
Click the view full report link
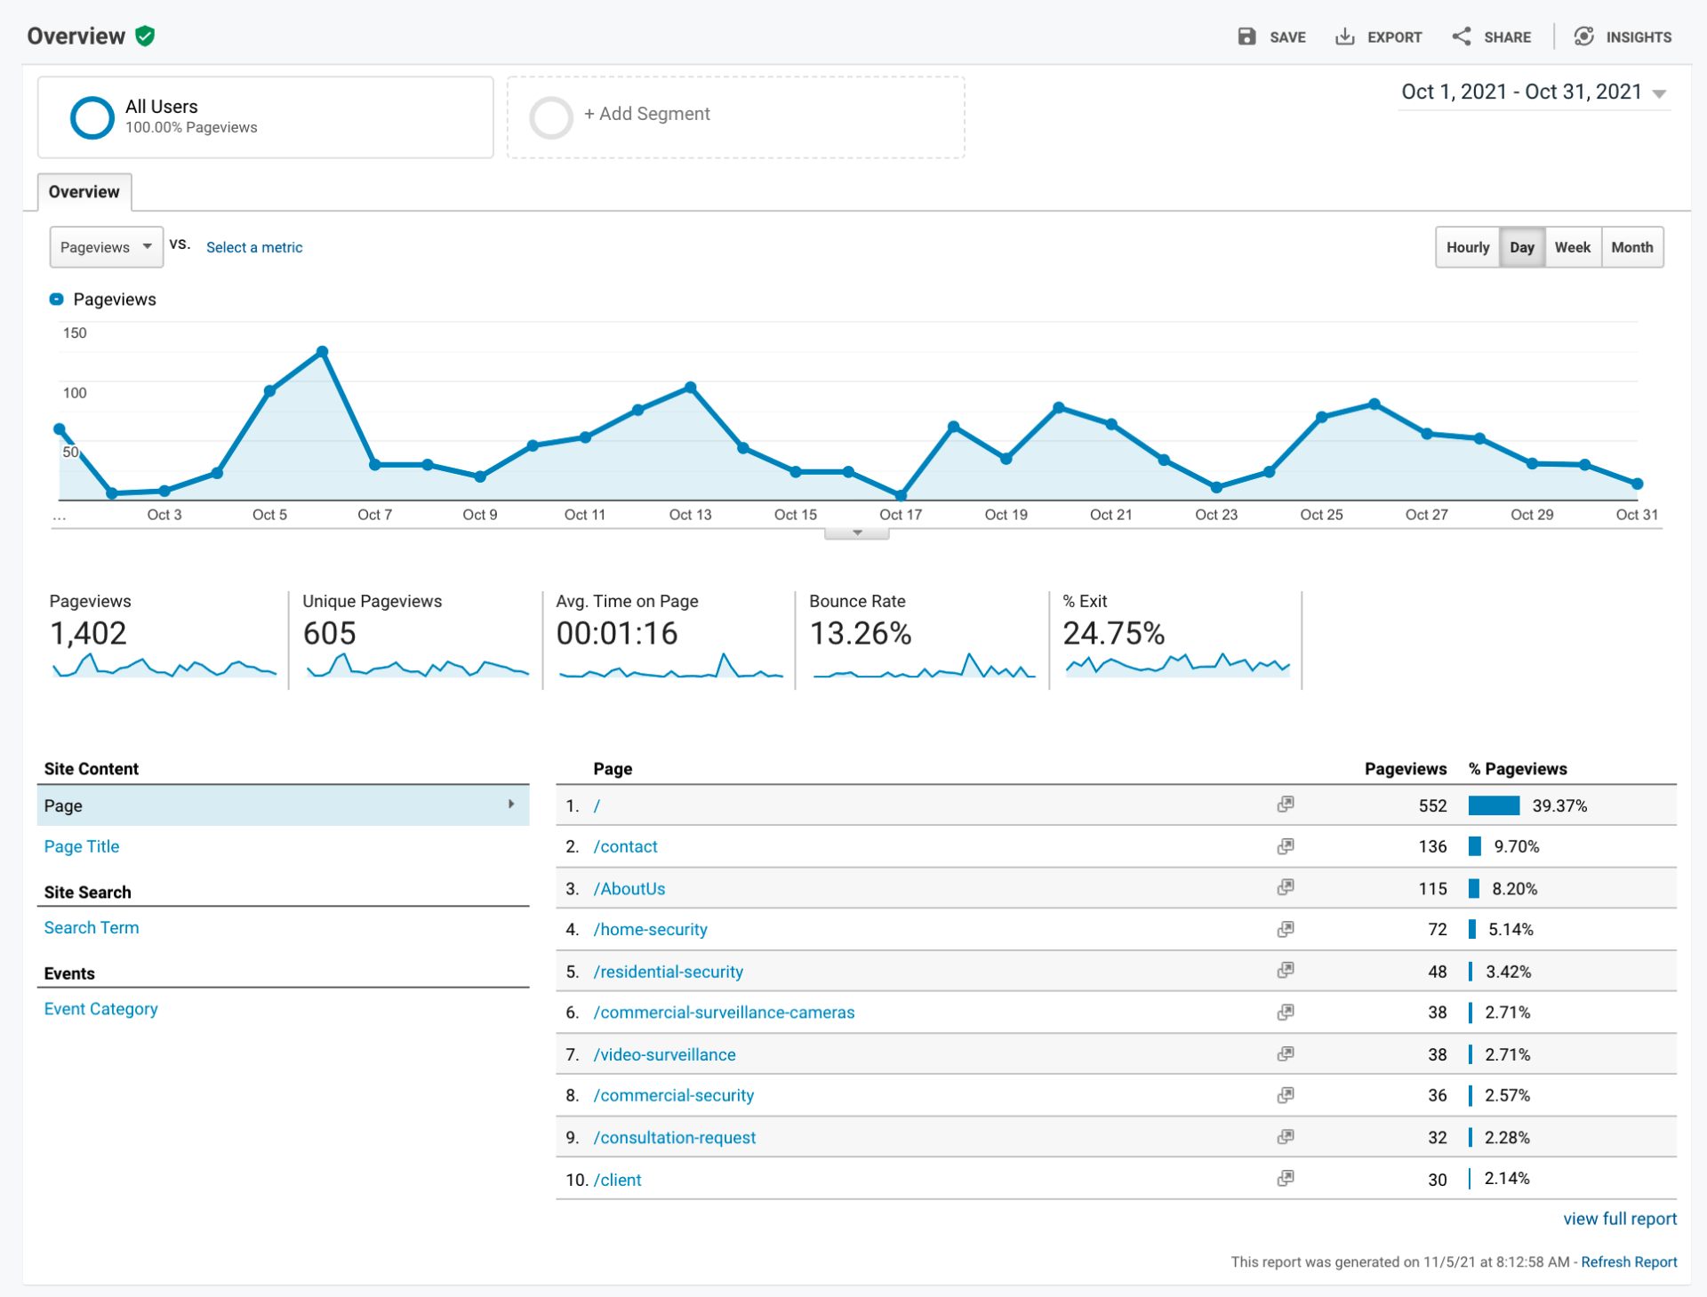point(1619,1219)
